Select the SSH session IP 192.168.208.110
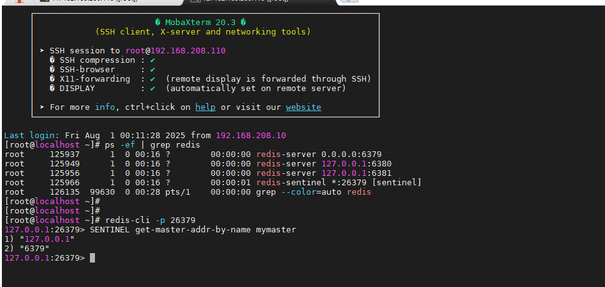The height and width of the screenshot is (287, 605). pyautogui.click(x=188, y=51)
